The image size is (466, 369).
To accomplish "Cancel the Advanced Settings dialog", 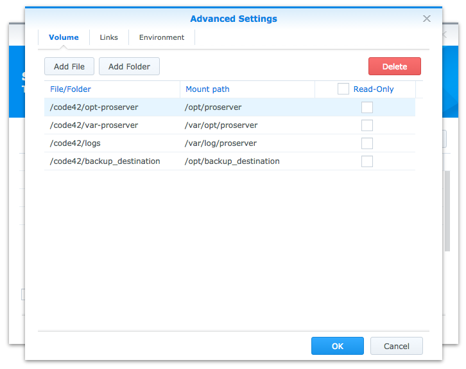I will coord(397,346).
